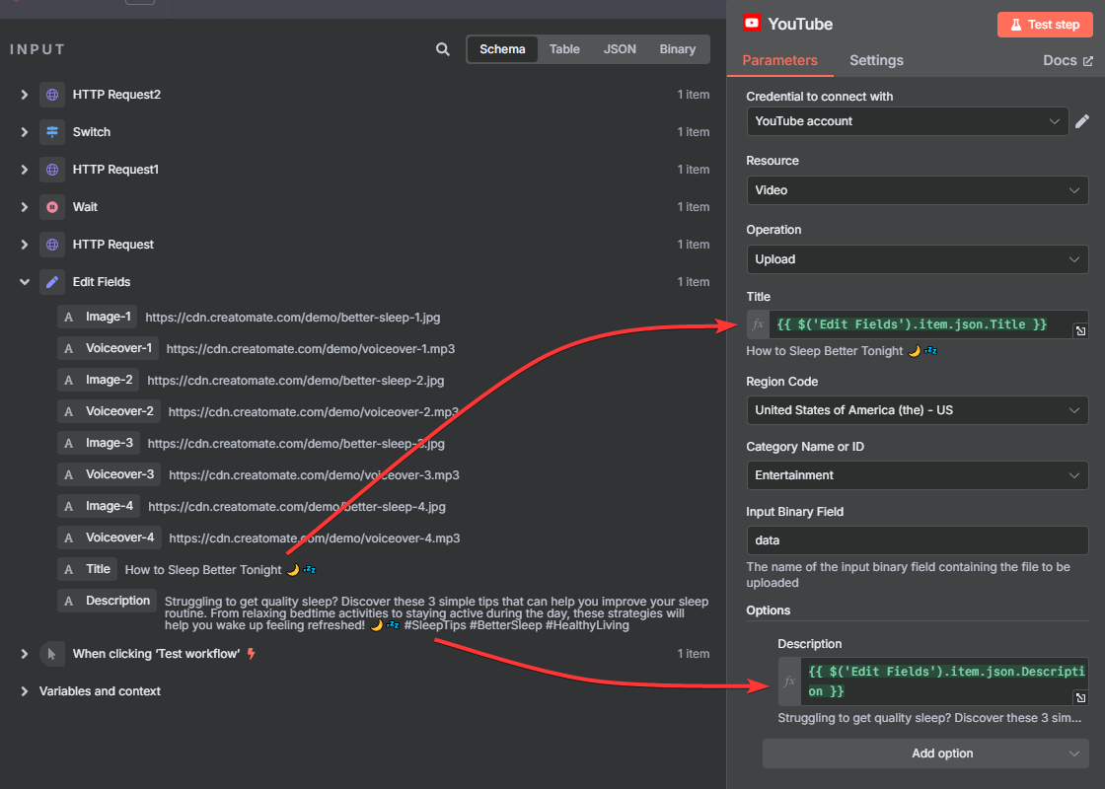Open the Settings tab

pyautogui.click(x=876, y=60)
